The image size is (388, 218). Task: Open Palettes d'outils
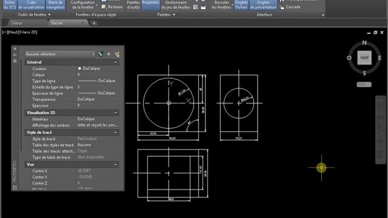(x=133, y=5)
